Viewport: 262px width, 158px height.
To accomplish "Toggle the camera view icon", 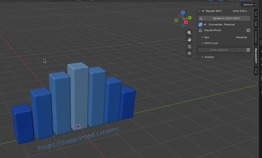I will 189,46.
